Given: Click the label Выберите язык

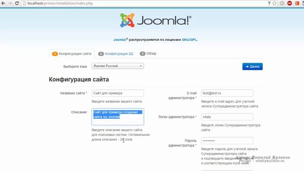Looking at the screenshot, I should tap(75, 66).
